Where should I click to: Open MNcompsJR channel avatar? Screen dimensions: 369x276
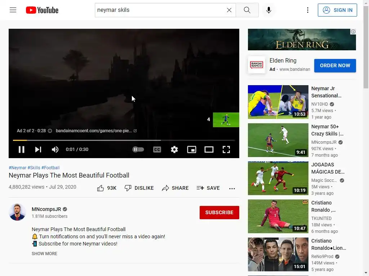[x=17, y=212]
